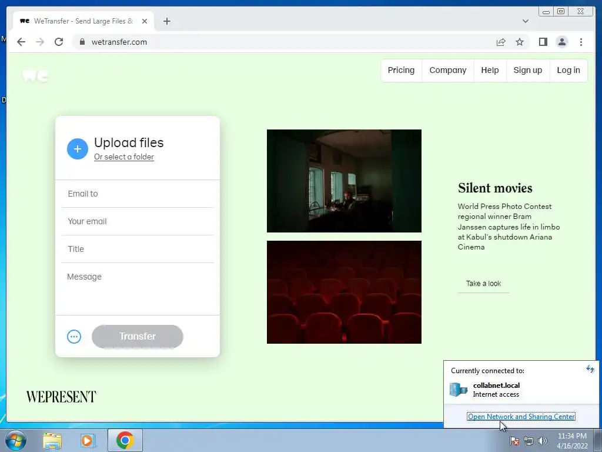Open Network and Sharing Center link
Viewport: 602px width, 452px height.
[521, 417]
